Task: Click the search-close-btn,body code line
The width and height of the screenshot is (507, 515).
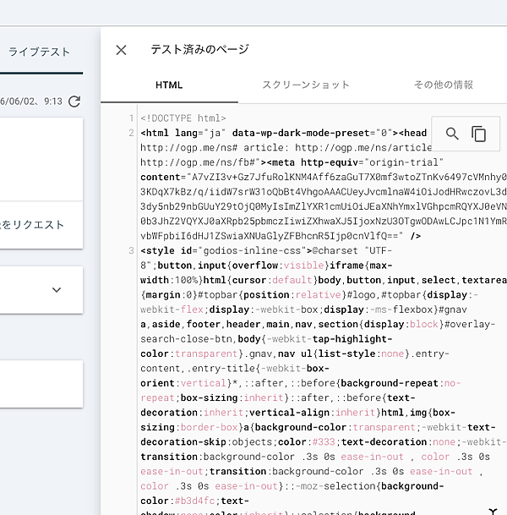Action: tap(266, 339)
